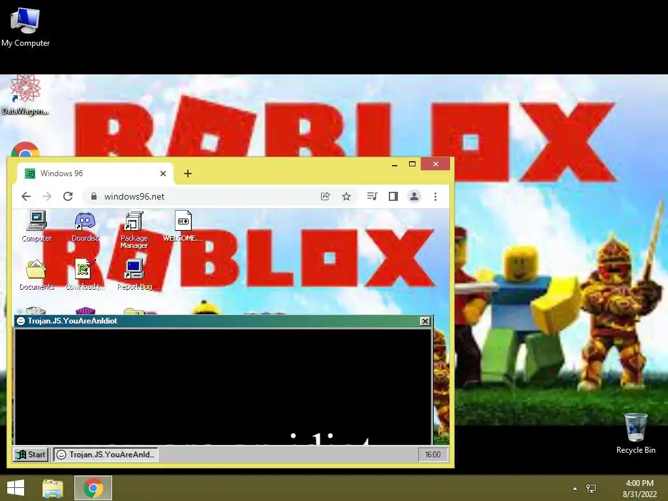Select the Windows 96 tab
The width and height of the screenshot is (668, 501).
(x=95, y=174)
